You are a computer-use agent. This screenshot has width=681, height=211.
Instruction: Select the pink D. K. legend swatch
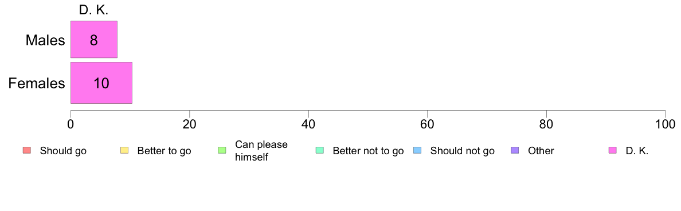click(x=612, y=151)
